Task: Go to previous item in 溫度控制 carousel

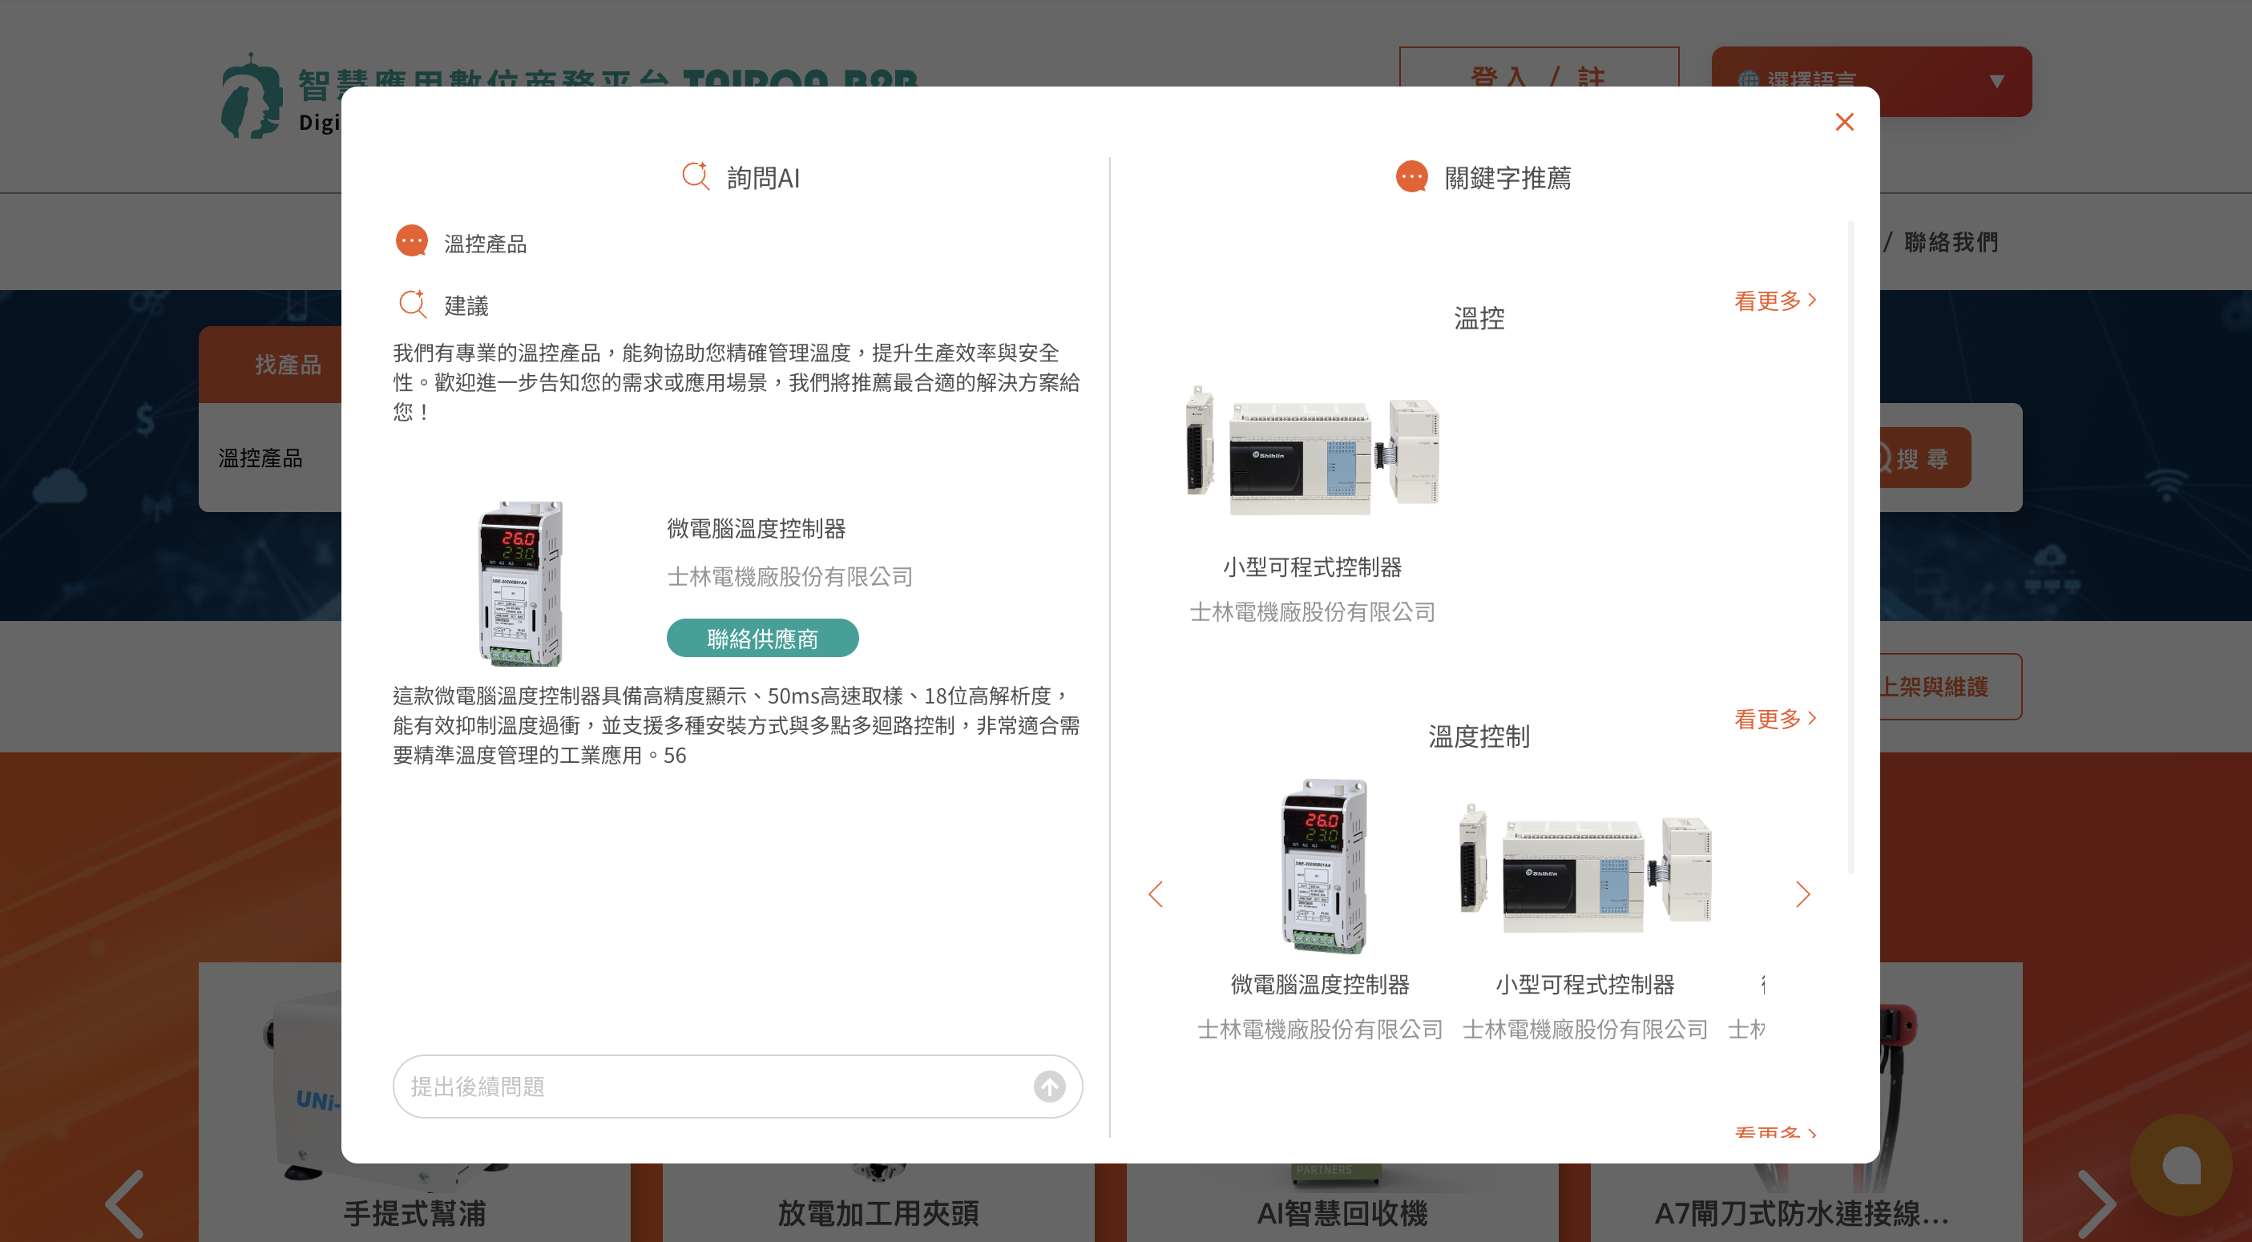Action: (1156, 894)
